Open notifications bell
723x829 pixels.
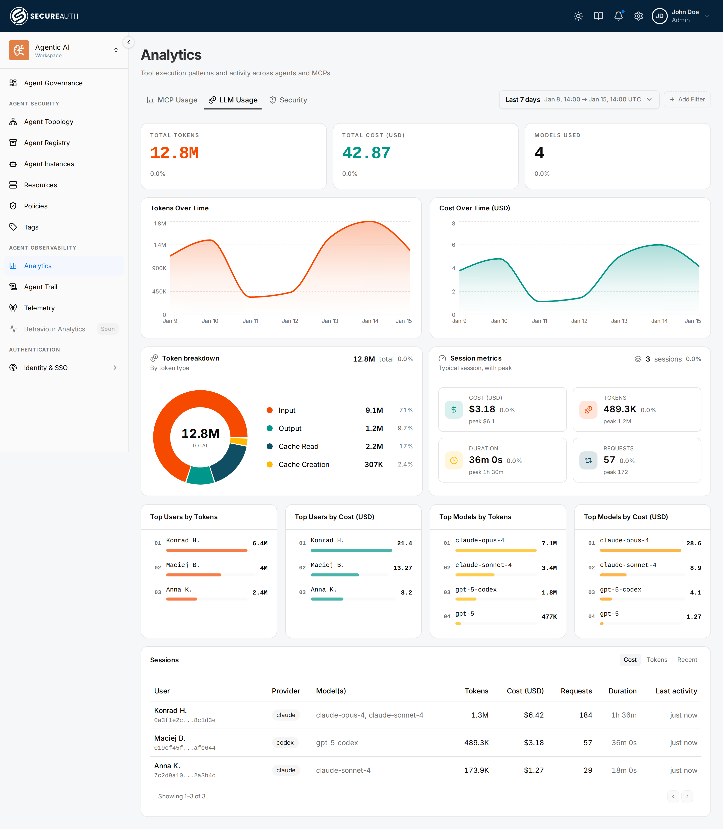[619, 16]
